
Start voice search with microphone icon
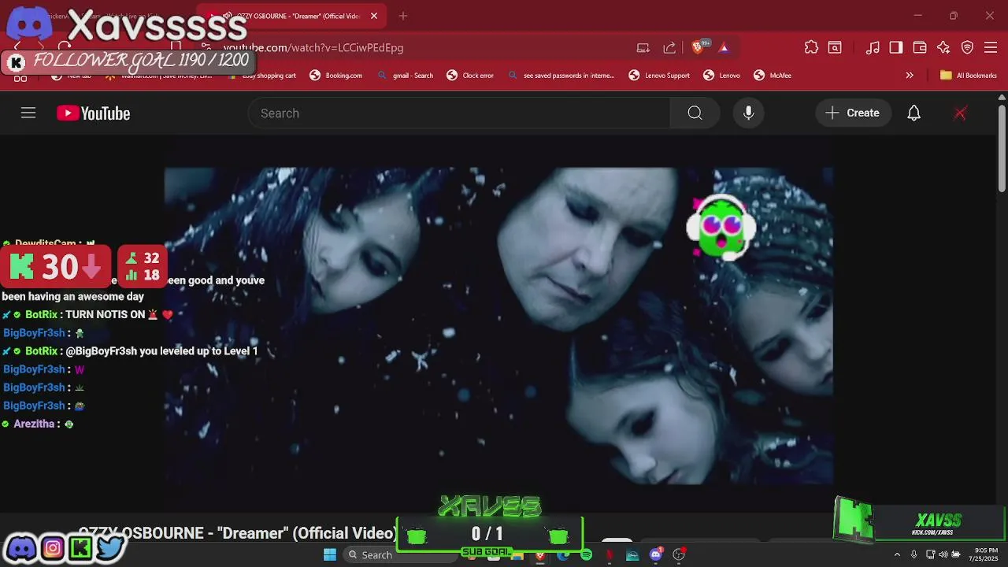(748, 113)
